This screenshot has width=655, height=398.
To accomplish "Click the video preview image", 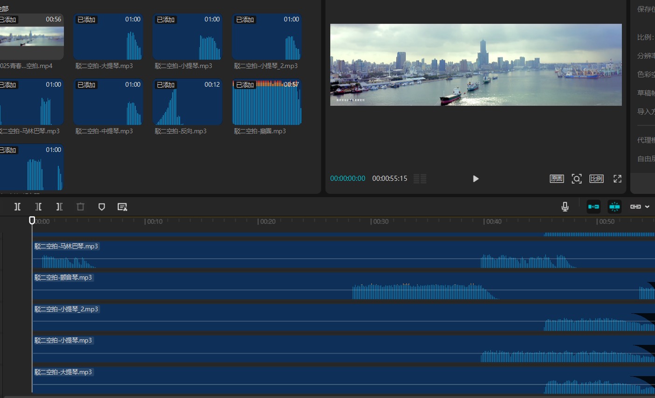I will (476, 65).
